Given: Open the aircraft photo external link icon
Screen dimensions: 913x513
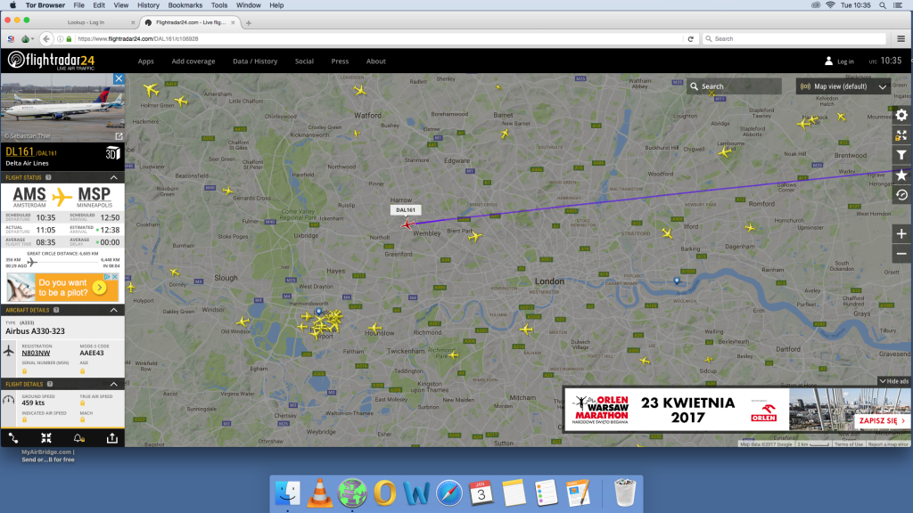Looking at the screenshot, I should click(x=119, y=136).
